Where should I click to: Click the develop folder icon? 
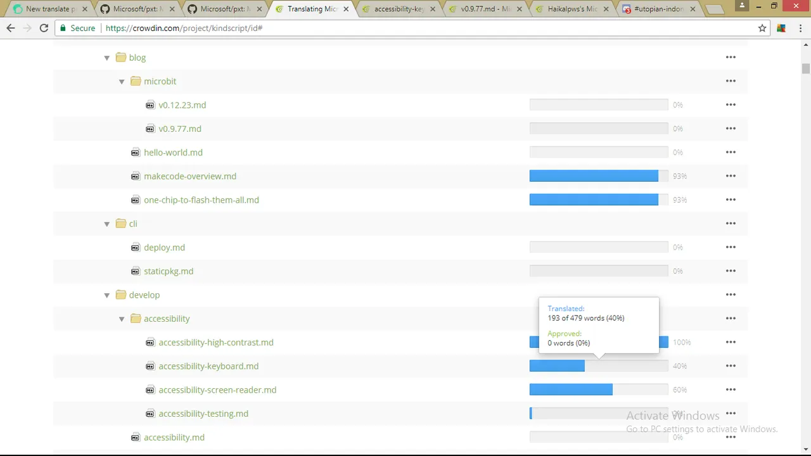click(121, 294)
